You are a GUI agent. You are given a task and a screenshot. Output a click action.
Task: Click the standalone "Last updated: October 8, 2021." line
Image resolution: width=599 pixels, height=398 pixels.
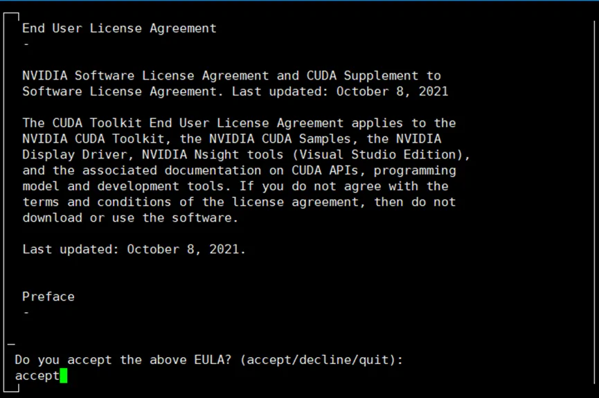point(134,249)
